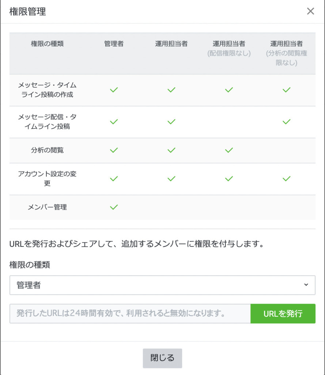Image resolution: width=325 pixels, height=375 pixels.
Task: Click the 運用担当者 (配信権限なし) column header
Action: (229, 48)
